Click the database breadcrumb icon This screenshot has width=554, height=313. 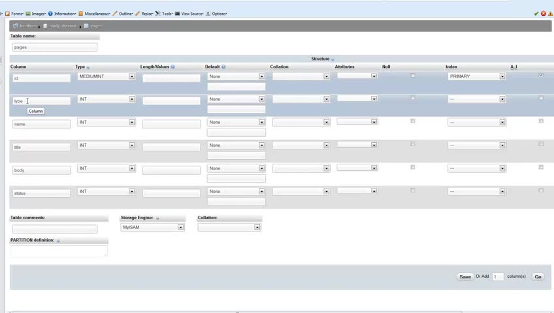[45, 25]
